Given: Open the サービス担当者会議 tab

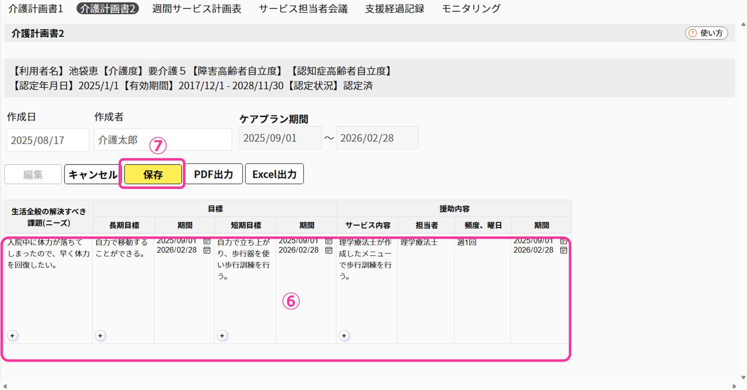Looking at the screenshot, I should coord(303,9).
